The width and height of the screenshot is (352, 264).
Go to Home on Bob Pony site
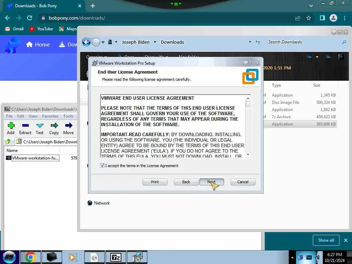point(38,44)
